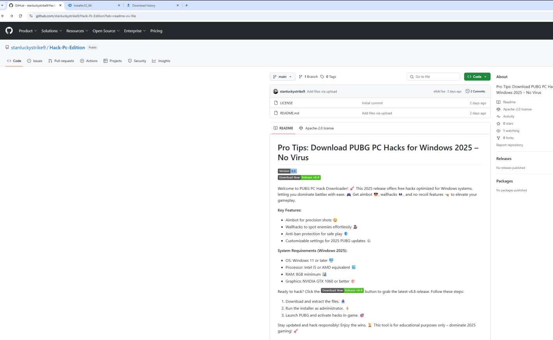The width and height of the screenshot is (553, 340).
Task: Switch to the Pull requests tab
Action: (61, 61)
